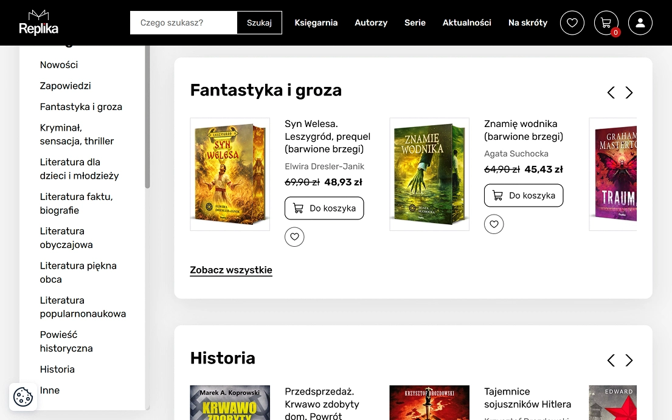This screenshot has height=420, width=672.
Task: Select Inne category in sidebar
Action: [x=50, y=390]
